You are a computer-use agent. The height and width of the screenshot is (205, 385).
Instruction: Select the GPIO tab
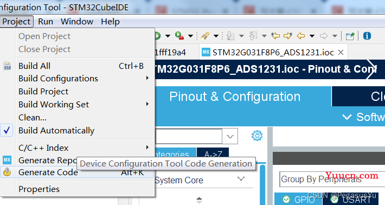point(298,199)
